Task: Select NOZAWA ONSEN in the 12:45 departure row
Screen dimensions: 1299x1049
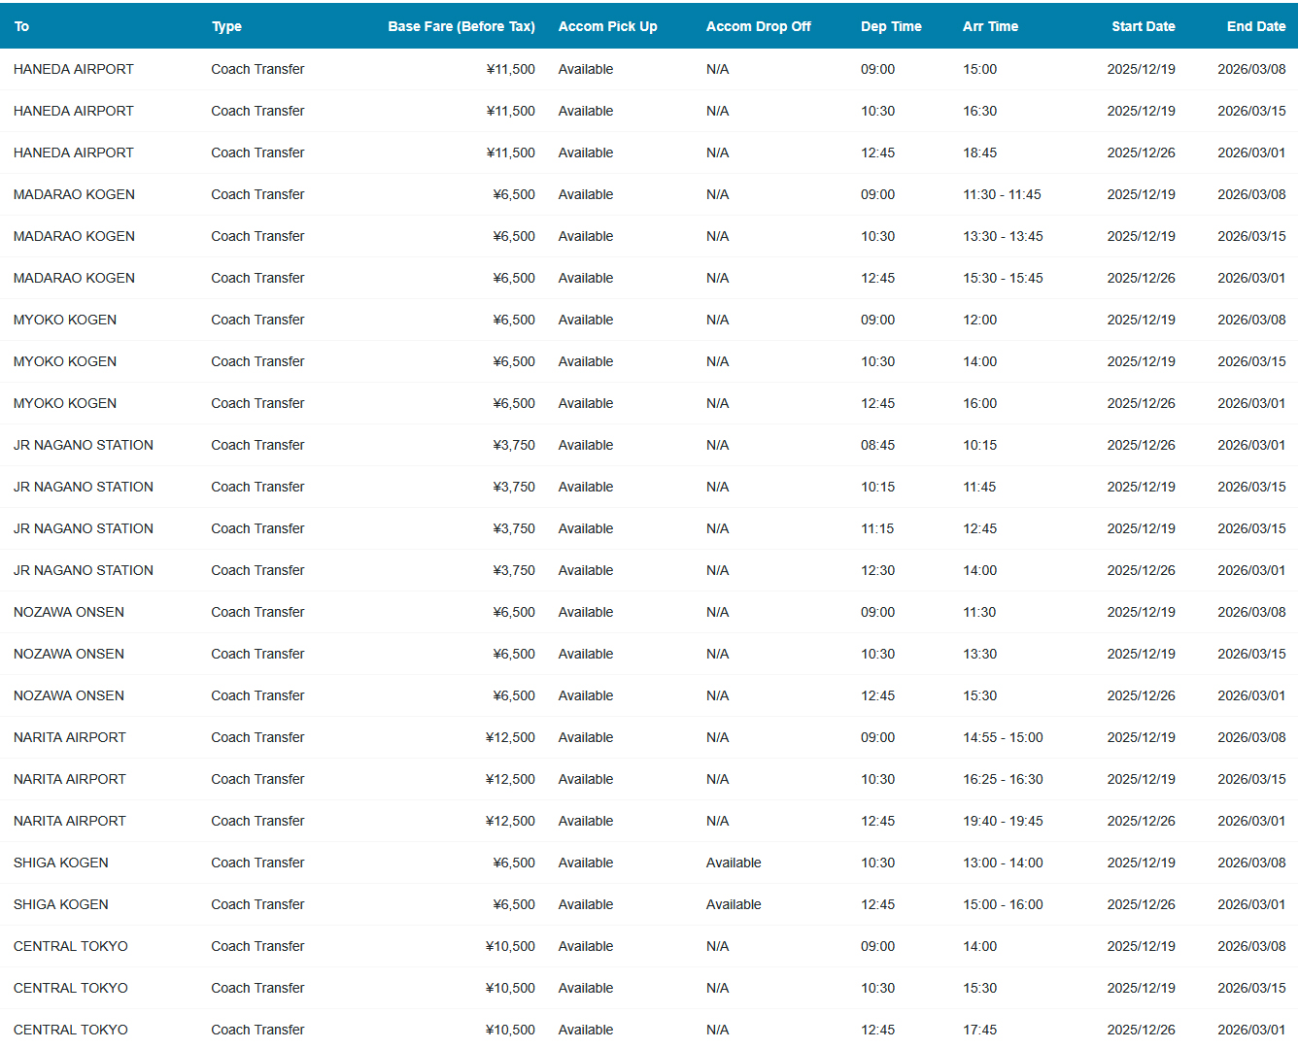Action: [x=69, y=695]
